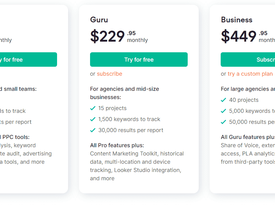Click the 'For large agencies' description text
The width and height of the screenshot is (275, 205).
tap(247, 89)
